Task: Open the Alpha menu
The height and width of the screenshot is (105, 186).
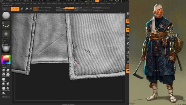Action: pyautogui.click(x=3, y=3)
